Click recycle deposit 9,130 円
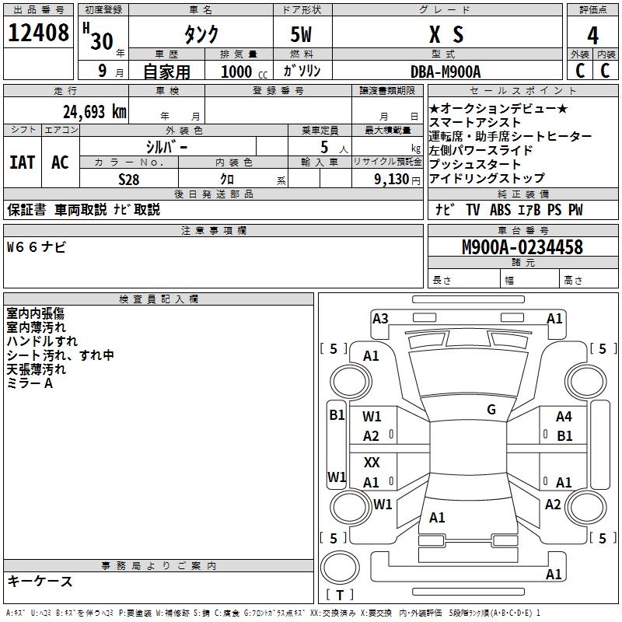This screenshot has height=622, width=622. point(397,180)
